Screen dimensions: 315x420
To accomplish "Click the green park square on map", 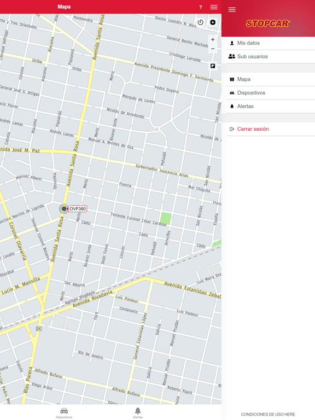I will pos(166,218).
